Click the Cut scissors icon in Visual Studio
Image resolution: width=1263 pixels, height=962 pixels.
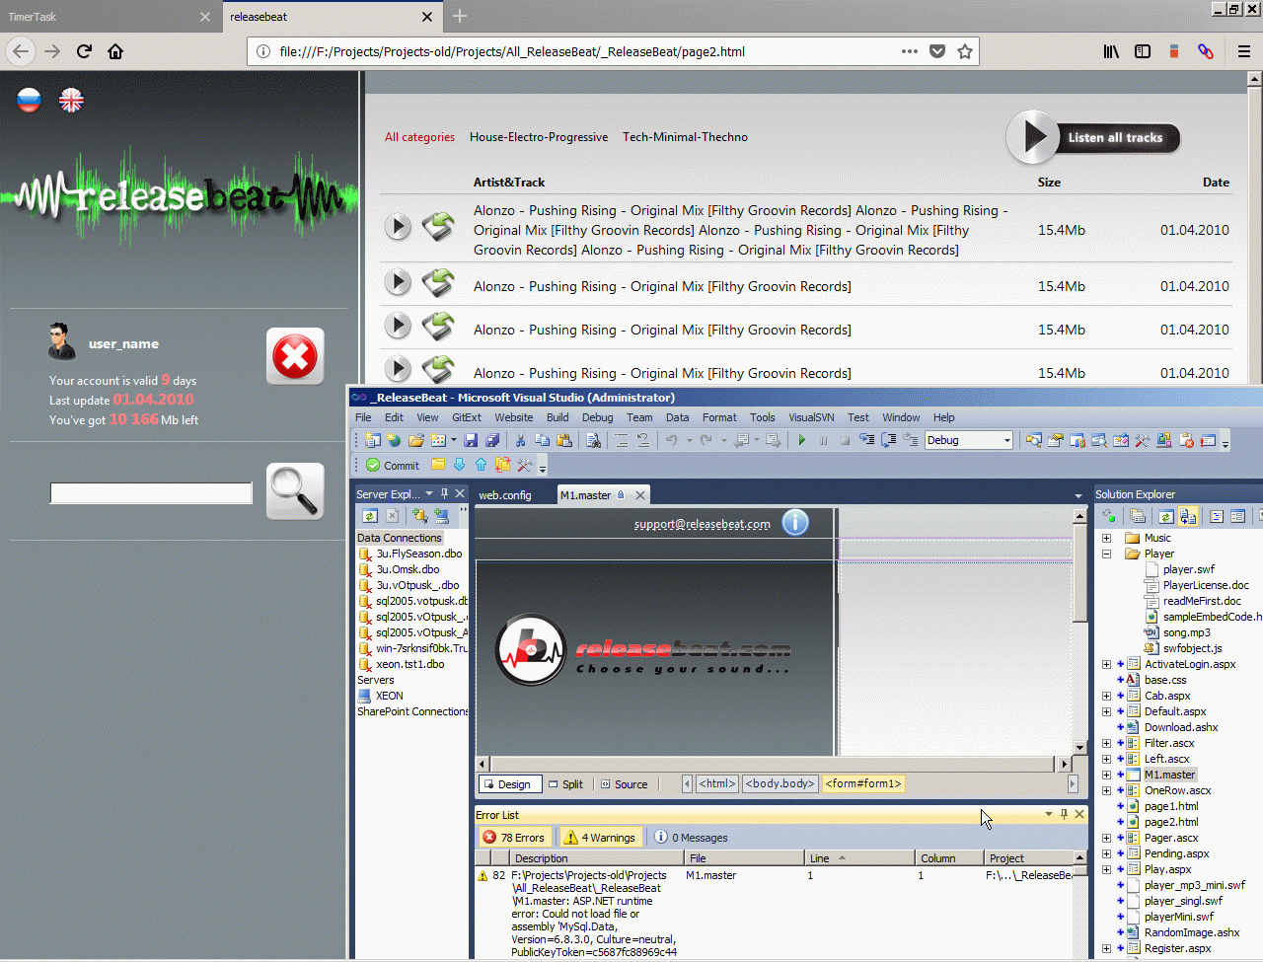tap(520, 440)
